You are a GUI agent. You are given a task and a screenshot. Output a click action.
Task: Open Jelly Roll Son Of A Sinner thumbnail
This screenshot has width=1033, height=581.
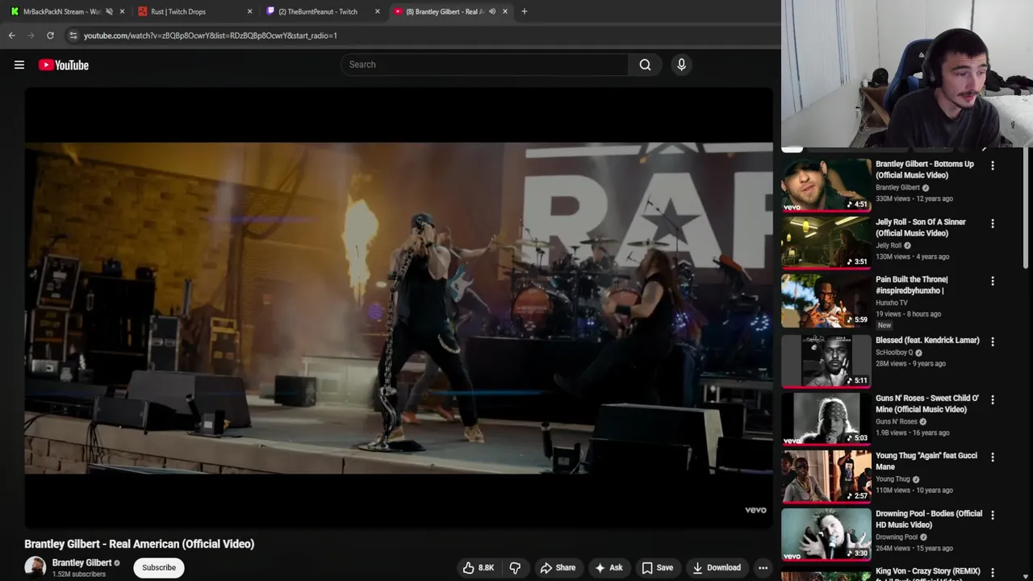(x=826, y=243)
